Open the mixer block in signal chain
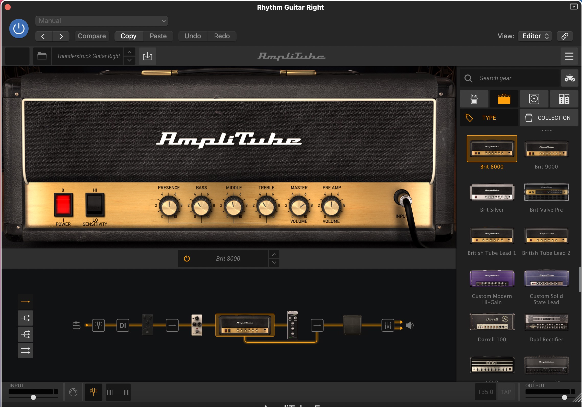 pos(388,325)
